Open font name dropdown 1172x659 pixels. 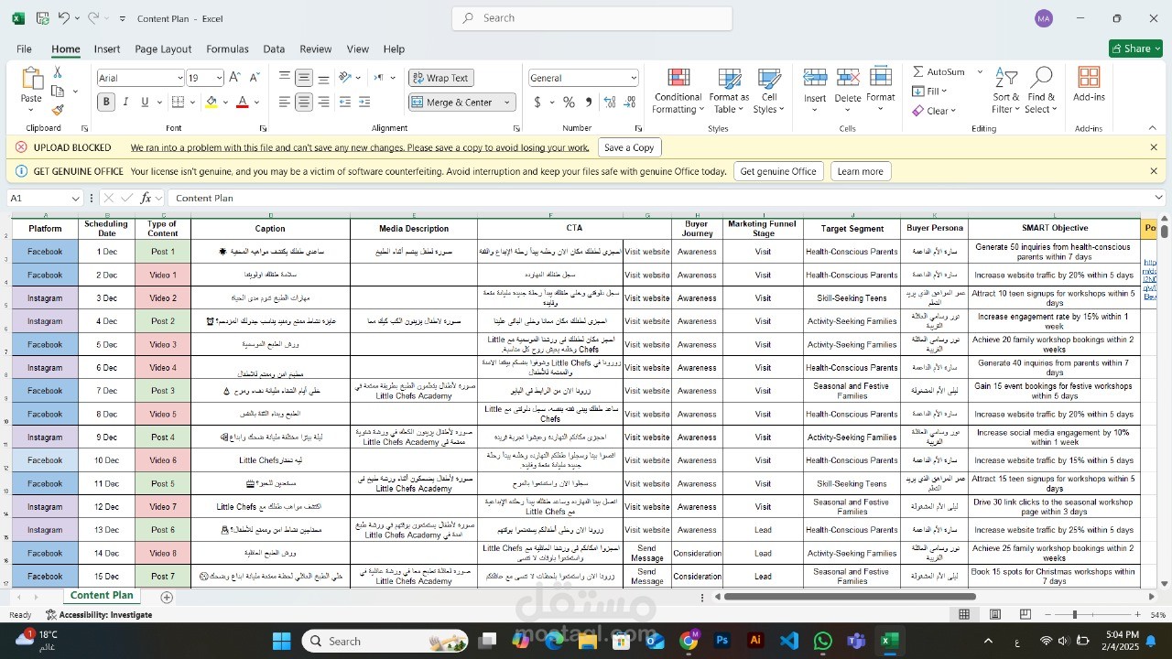(179, 78)
